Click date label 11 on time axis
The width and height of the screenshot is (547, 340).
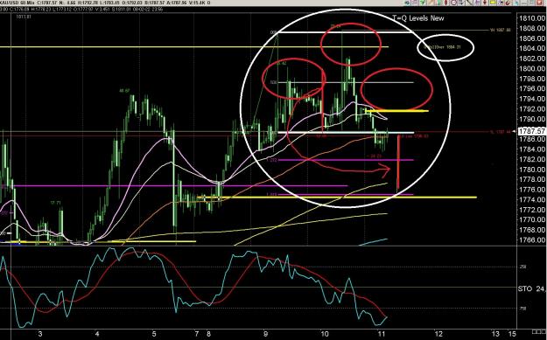click(381, 333)
